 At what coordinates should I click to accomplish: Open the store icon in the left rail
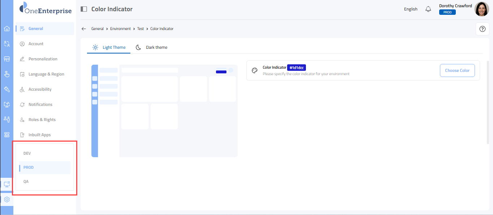point(7,59)
